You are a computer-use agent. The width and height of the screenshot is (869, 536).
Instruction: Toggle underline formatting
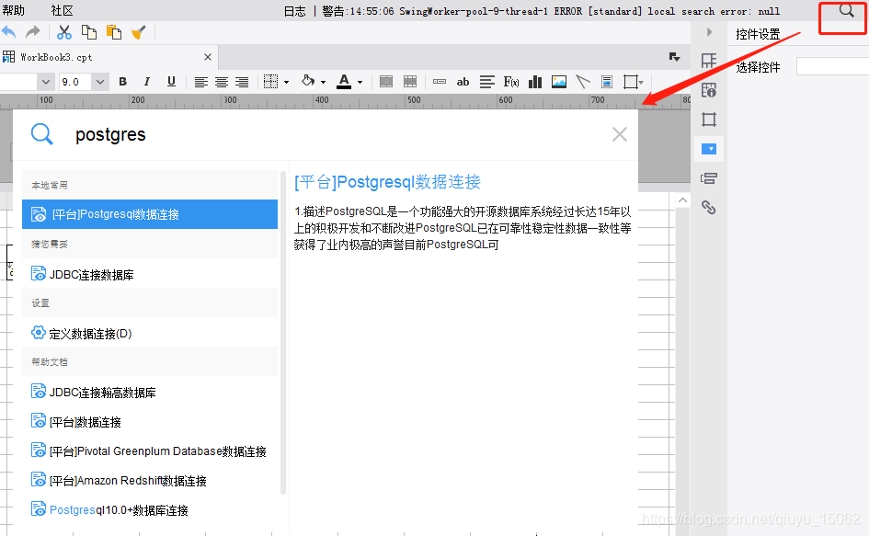(x=170, y=82)
